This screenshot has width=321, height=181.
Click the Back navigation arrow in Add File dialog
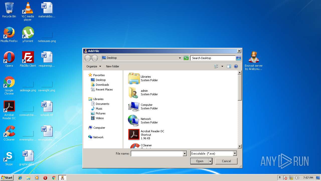click(x=88, y=58)
